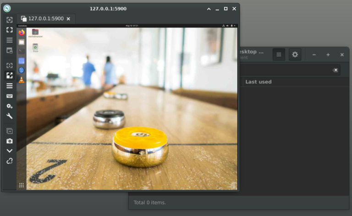Select the 127.0.0.1:5900 connection tab
Viewport: 352px width, 216px height.
point(45,19)
